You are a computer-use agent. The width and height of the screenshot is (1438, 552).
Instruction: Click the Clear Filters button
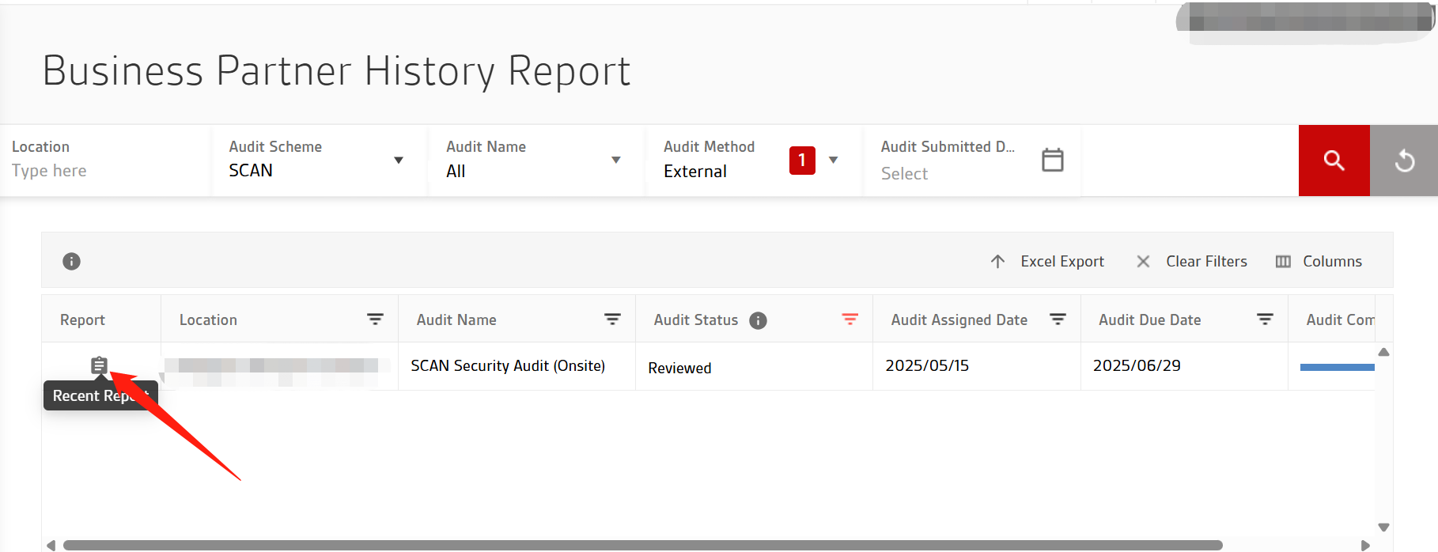pos(1191,261)
